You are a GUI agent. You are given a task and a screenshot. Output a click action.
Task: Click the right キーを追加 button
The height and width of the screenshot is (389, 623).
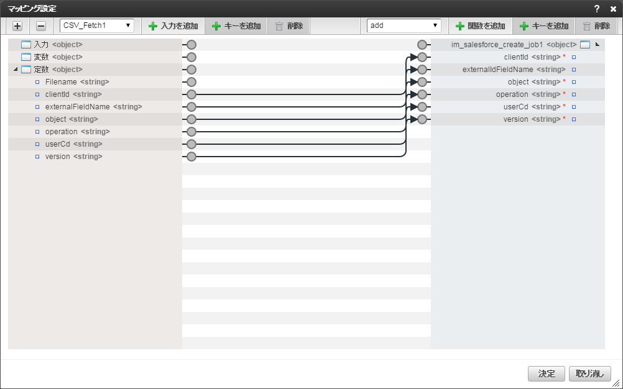(x=544, y=26)
